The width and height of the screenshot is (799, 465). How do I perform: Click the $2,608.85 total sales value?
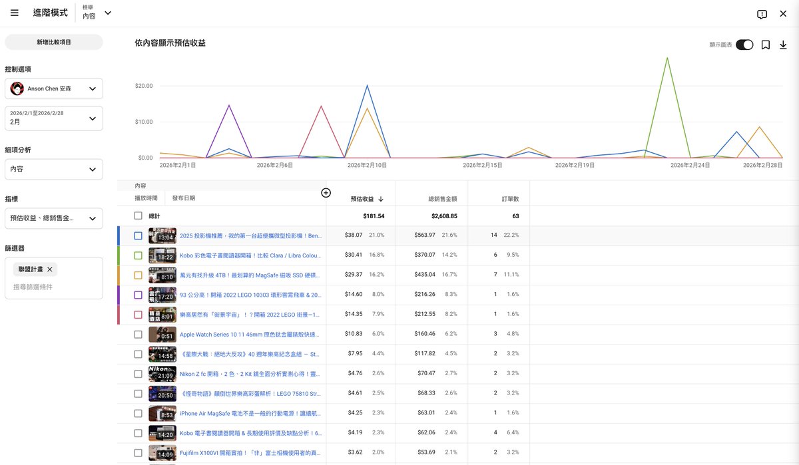443,216
